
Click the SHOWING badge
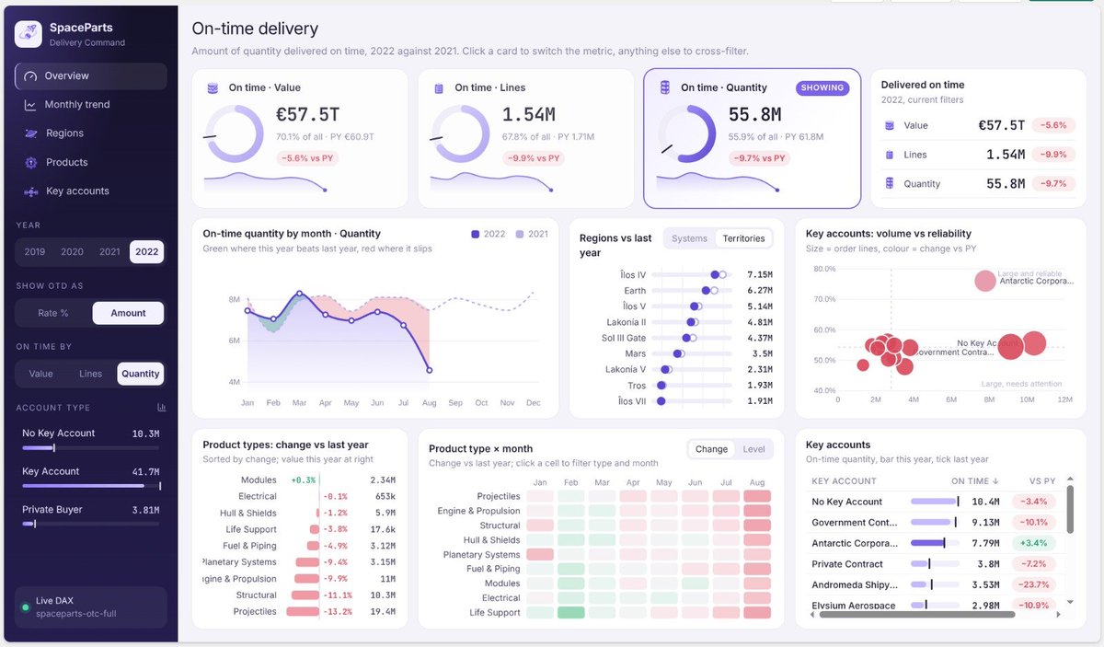822,88
